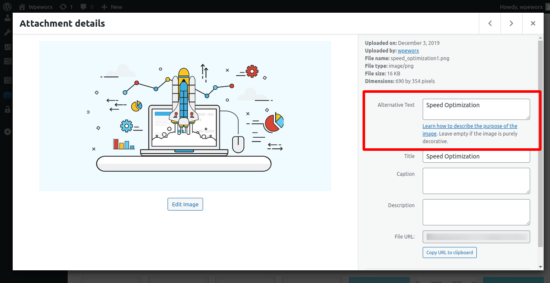Click the Edit Image button
This screenshot has height=283, width=550.
coord(185,204)
